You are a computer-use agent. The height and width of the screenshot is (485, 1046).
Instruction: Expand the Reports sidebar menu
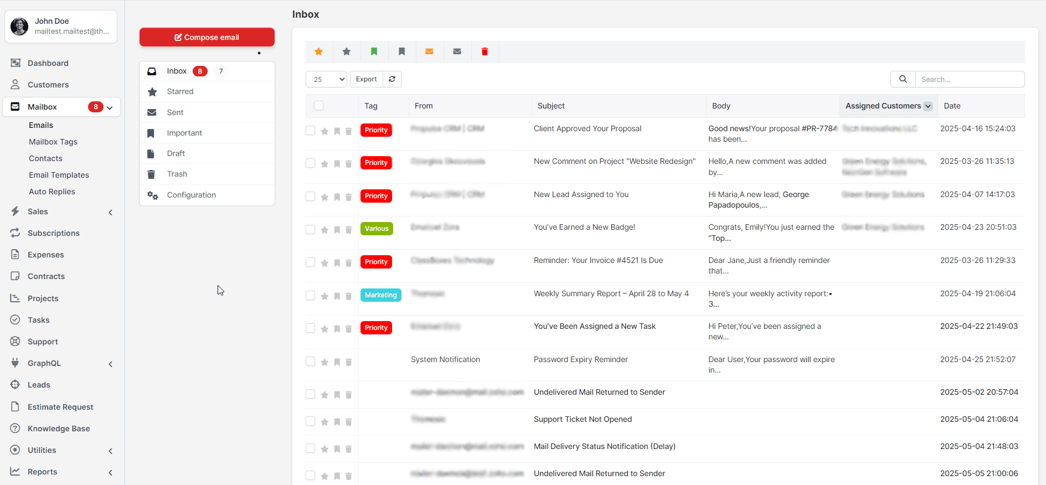tap(110, 472)
